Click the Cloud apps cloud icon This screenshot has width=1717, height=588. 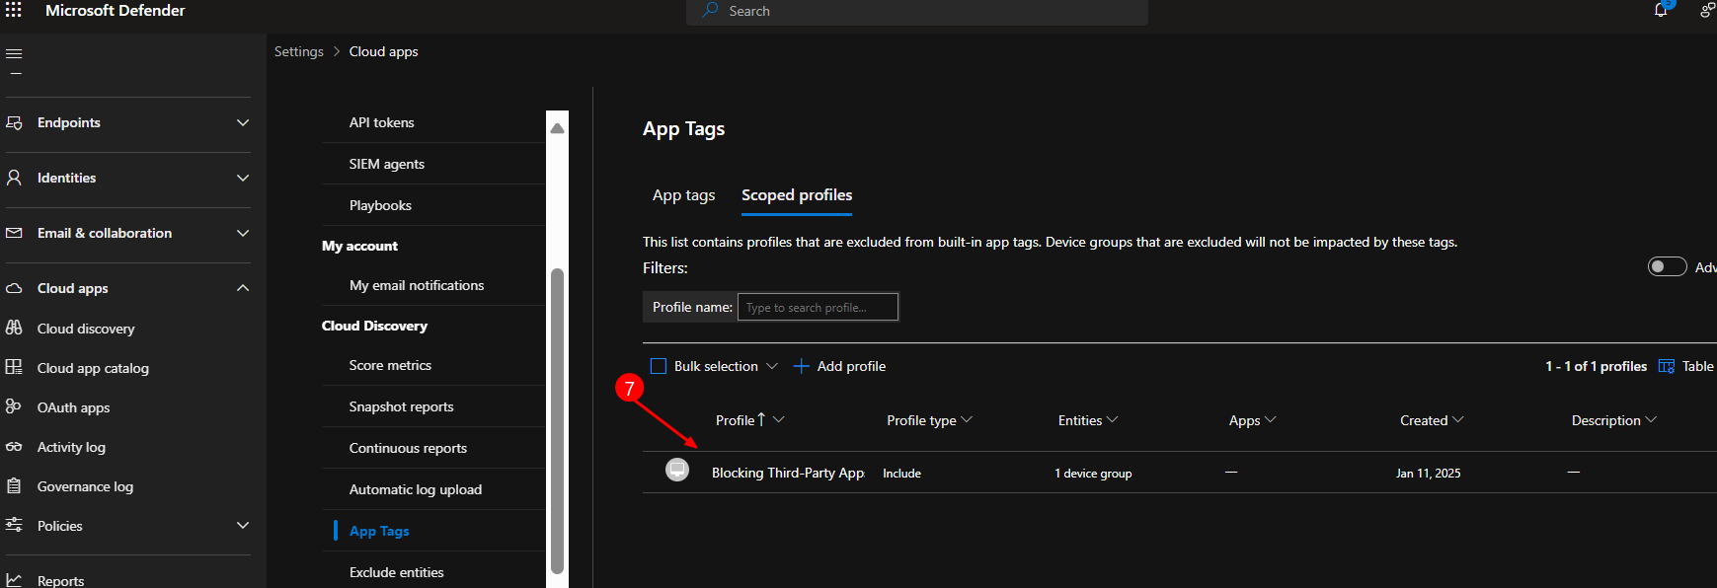click(14, 288)
